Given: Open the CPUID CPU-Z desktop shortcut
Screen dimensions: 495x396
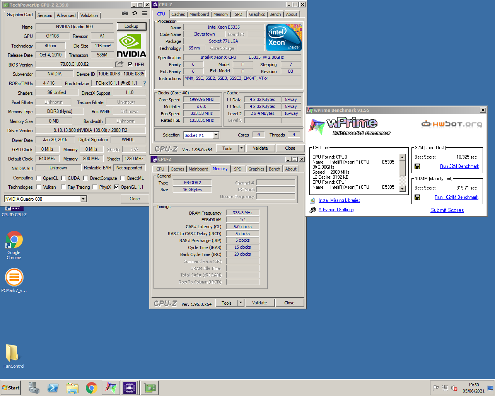Looking at the screenshot, I should 14,212.
